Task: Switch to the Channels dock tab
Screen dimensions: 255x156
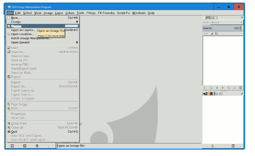Action: (x=208, y=18)
